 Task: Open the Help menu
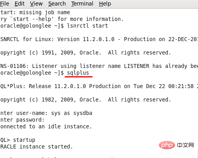point(105,4)
